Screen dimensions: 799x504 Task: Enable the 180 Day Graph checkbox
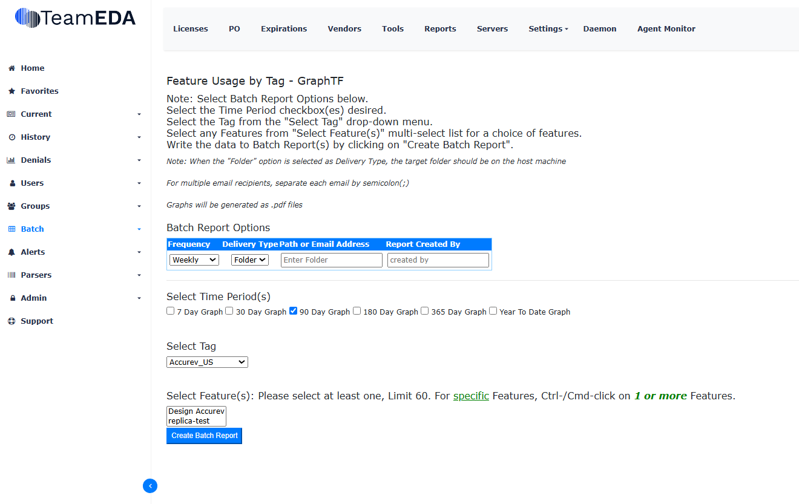click(x=357, y=311)
